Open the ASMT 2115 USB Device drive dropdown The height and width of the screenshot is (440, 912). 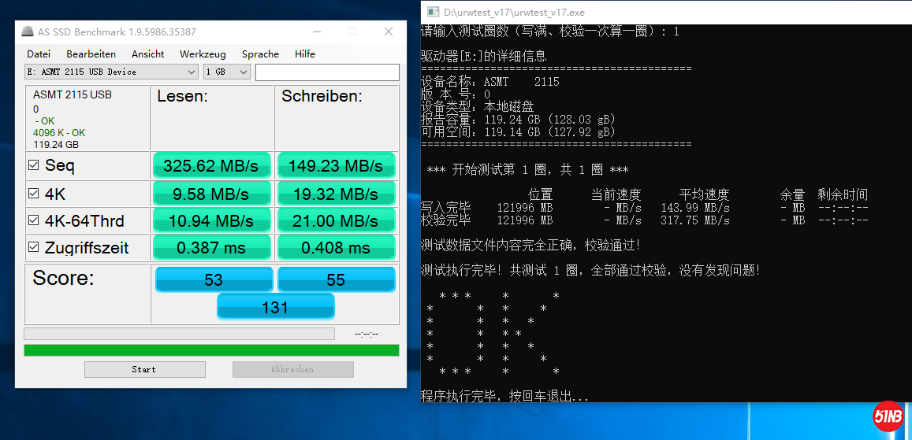[111, 72]
